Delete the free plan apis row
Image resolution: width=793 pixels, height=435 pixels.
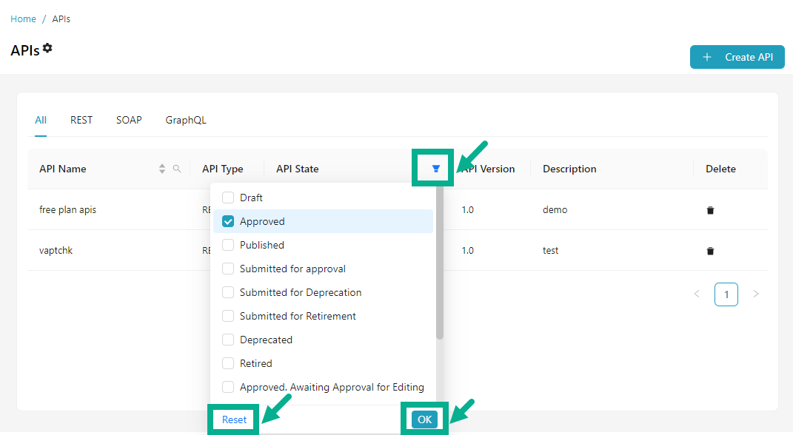click(x=710, y=210)
